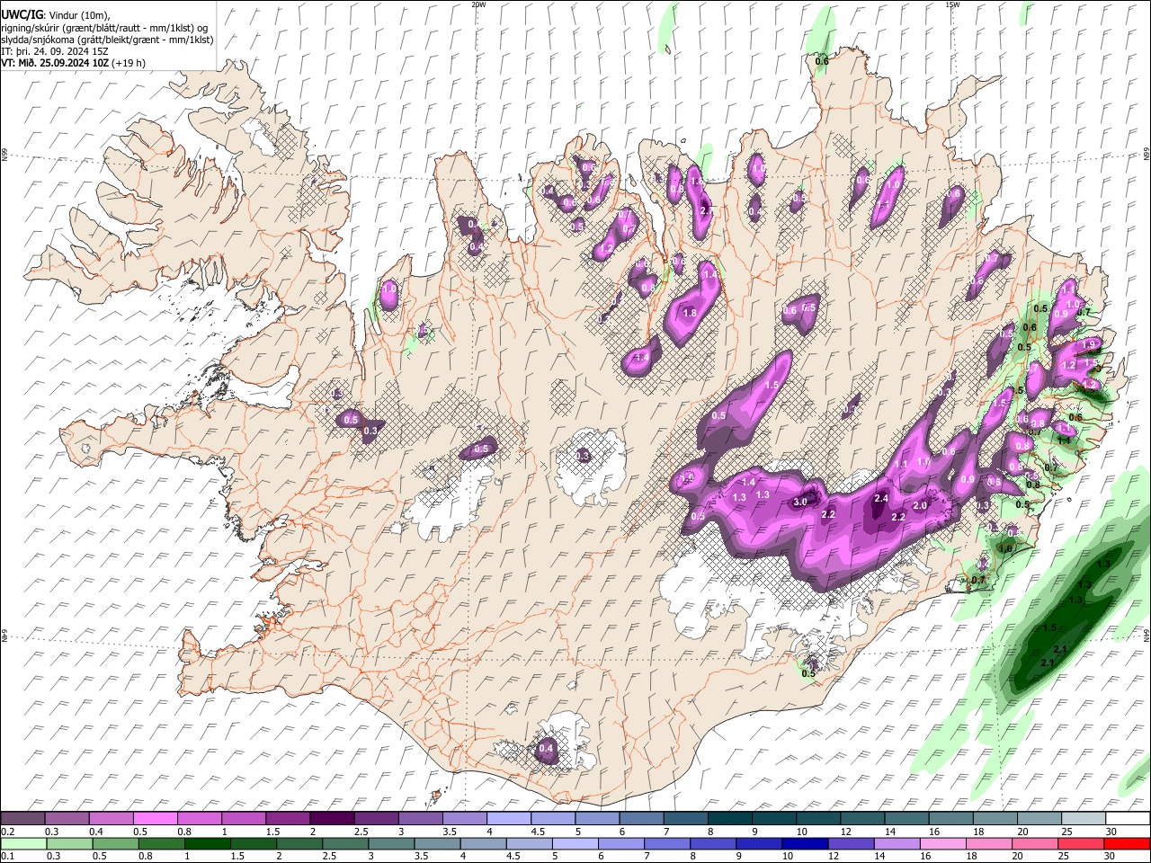Click '0.1' at start of rain legend

pyautogui.click(x=8, y=856)
